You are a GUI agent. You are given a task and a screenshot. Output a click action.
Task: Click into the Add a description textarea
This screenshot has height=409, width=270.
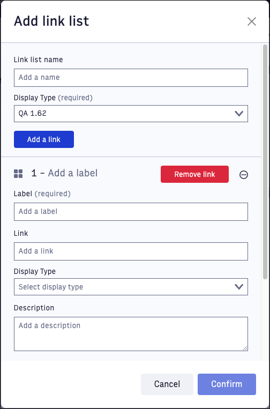(131, 334)
